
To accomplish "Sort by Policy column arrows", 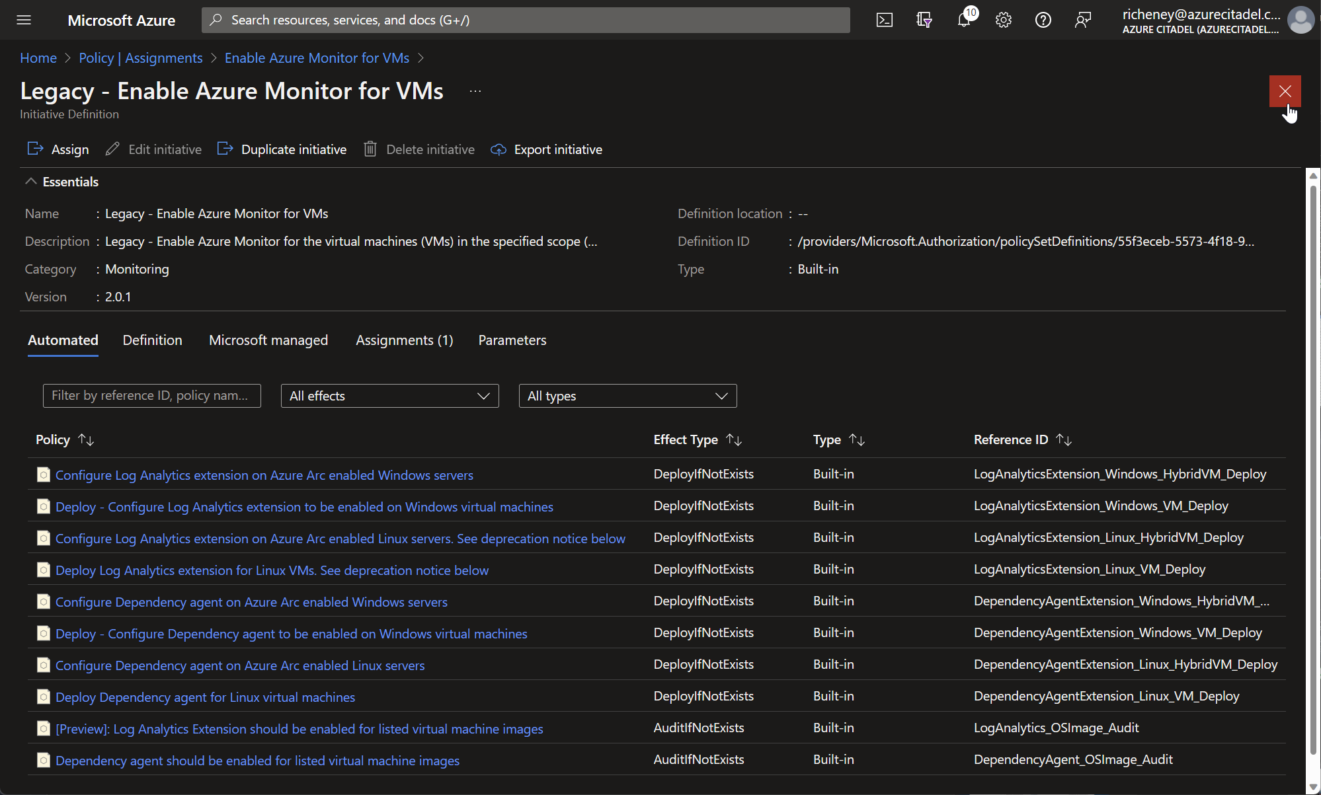I will pyautogui.click(x=86, y=439).
